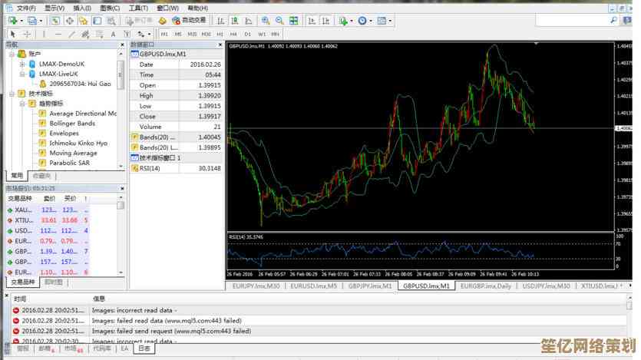The height and width of the screenshot is (360, 641).
Task: Collapse the 技术指标 tree node
Action: 12,94
